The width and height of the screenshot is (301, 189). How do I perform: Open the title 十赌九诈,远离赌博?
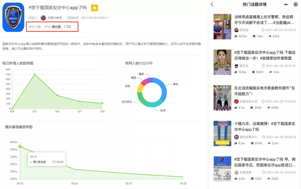point(265,126)
